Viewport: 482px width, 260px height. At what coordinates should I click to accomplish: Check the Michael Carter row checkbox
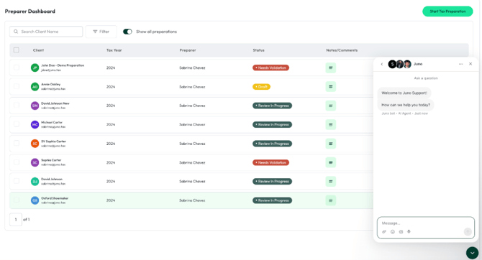17,124
